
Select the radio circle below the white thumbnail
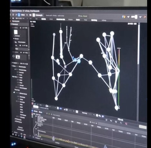coord(14,36)
